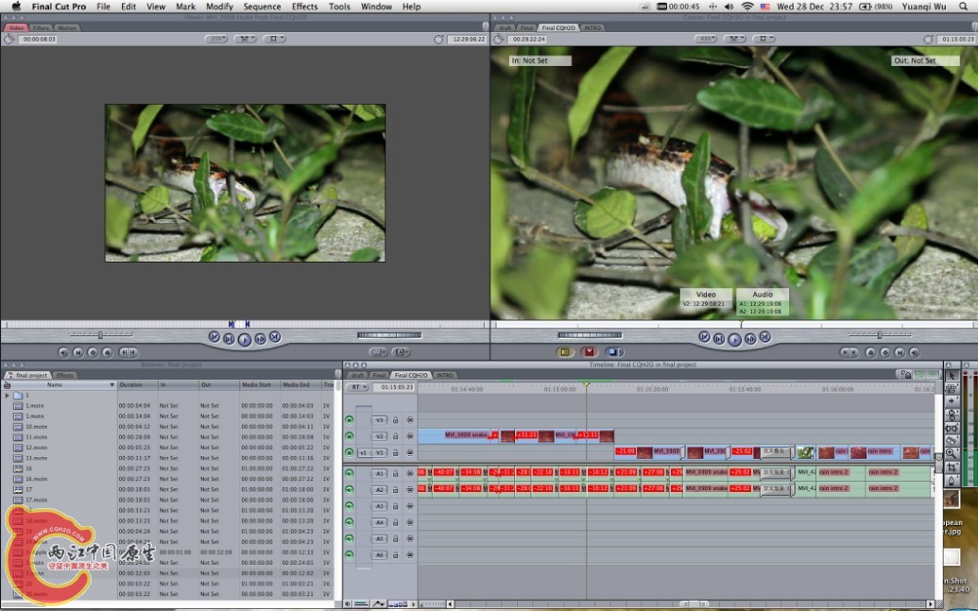Open the Sequence menu
978x611 pixels.
pyautogui.click(x=262, y=7)
